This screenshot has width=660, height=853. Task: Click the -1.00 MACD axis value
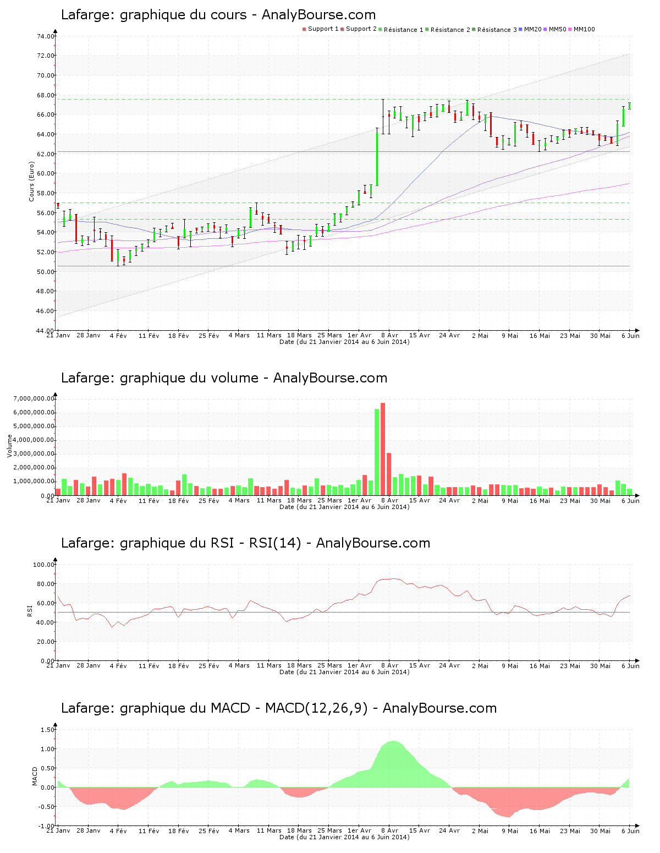pyautogui.click(x=47, y=826)
